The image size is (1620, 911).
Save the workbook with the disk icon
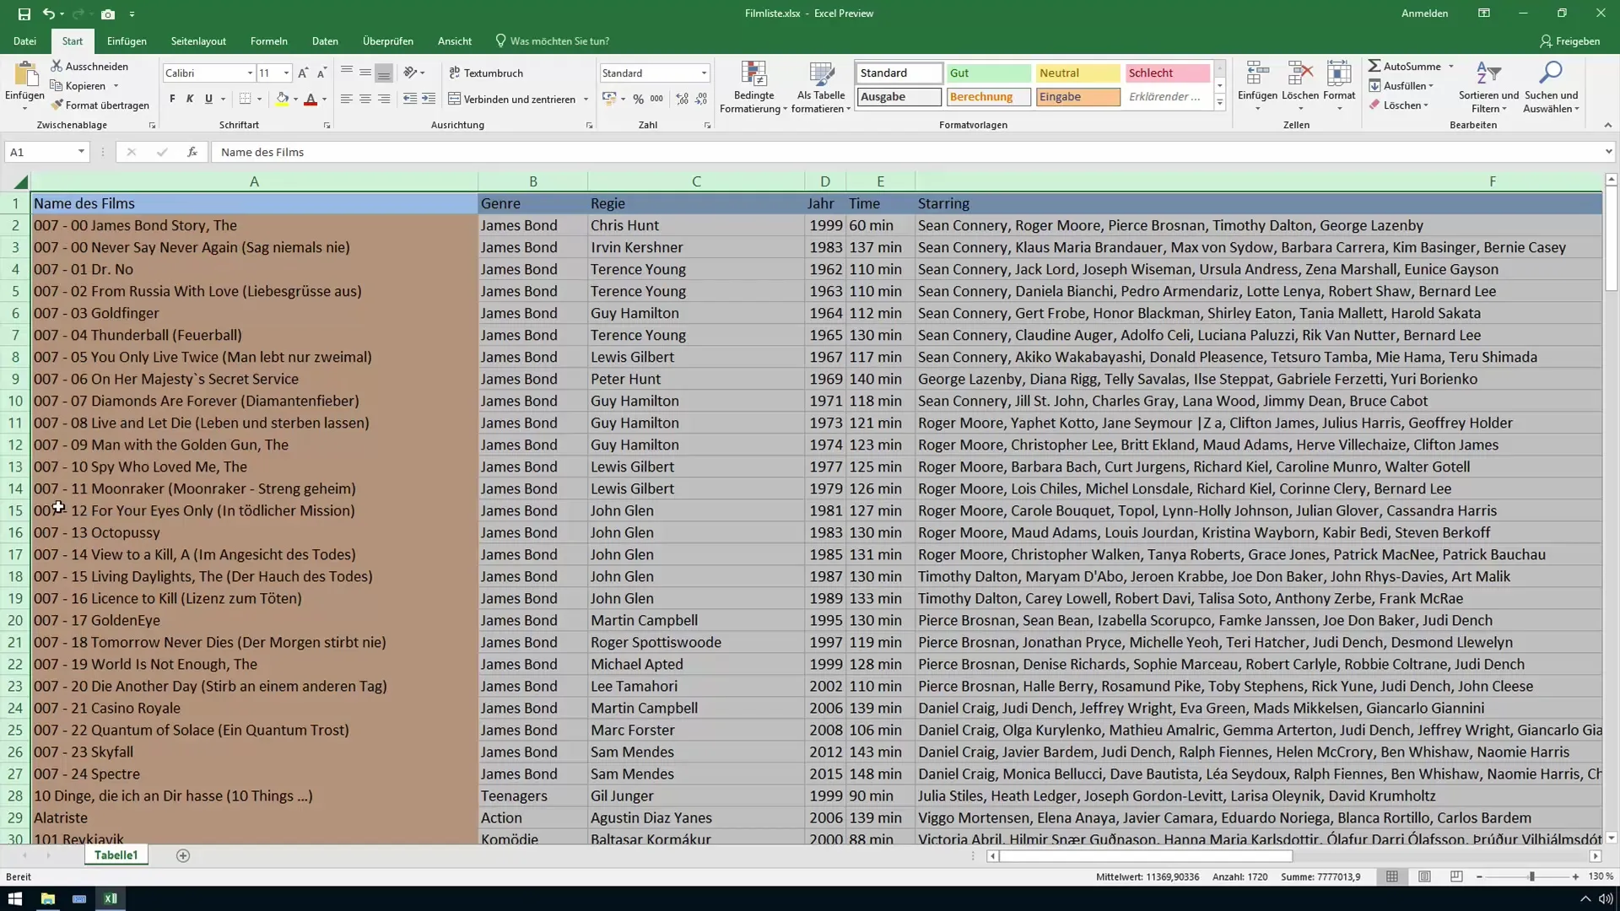(24, 13)
